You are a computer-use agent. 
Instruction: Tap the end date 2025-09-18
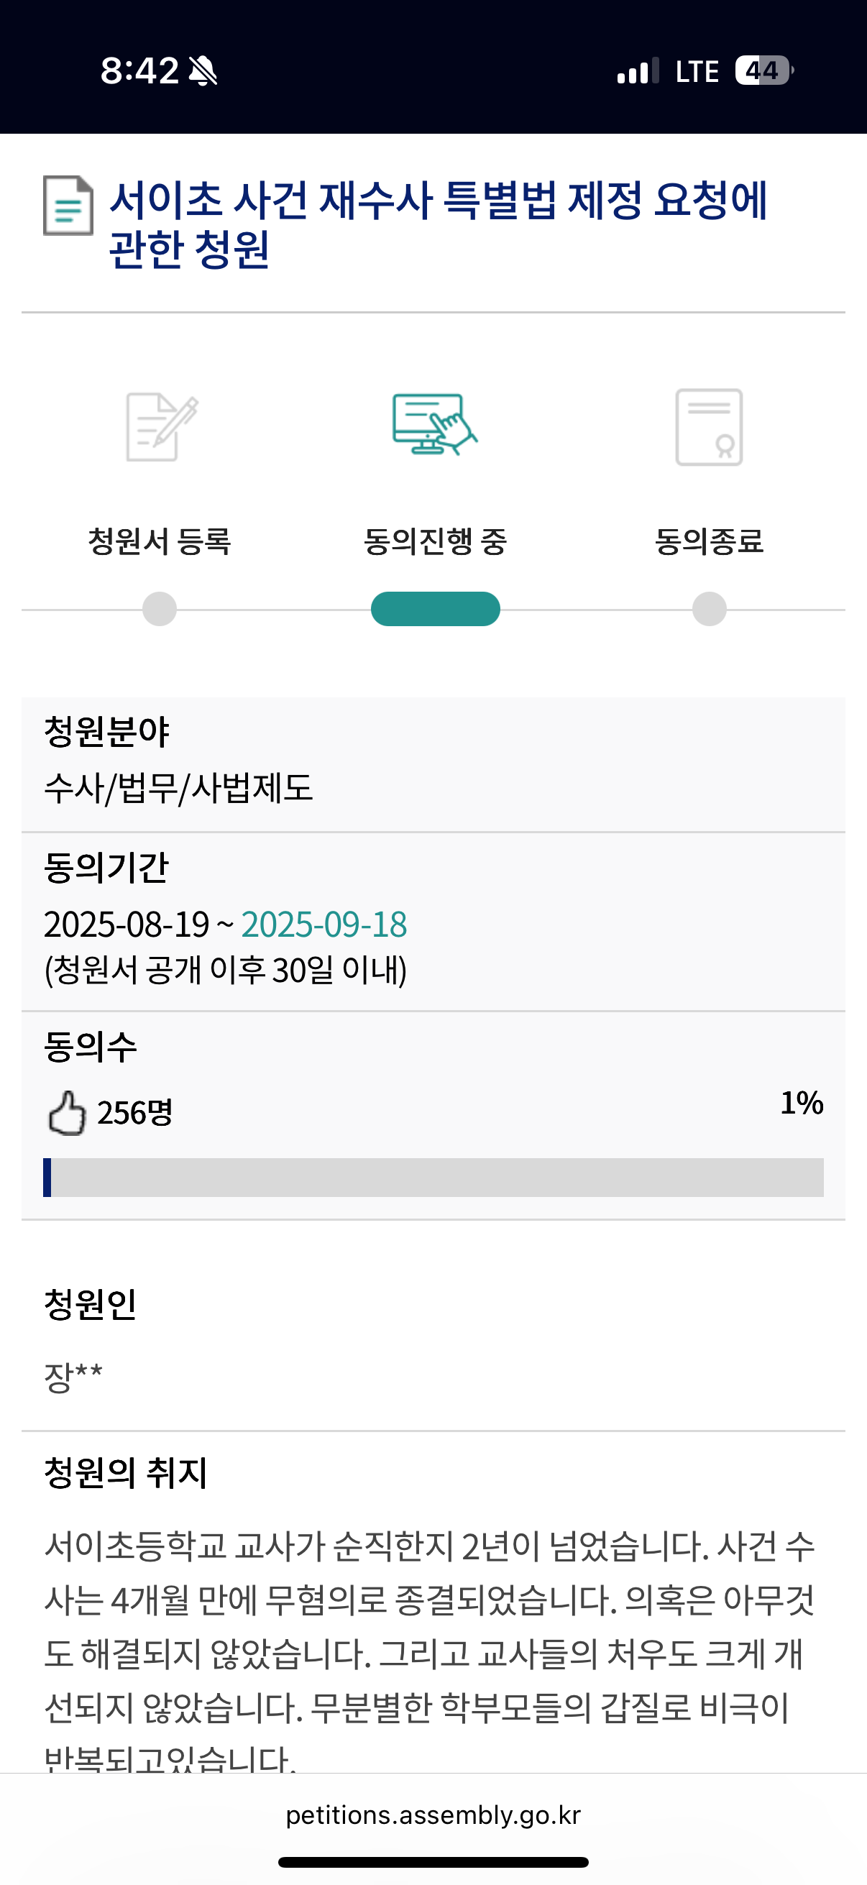pos(324,925)
